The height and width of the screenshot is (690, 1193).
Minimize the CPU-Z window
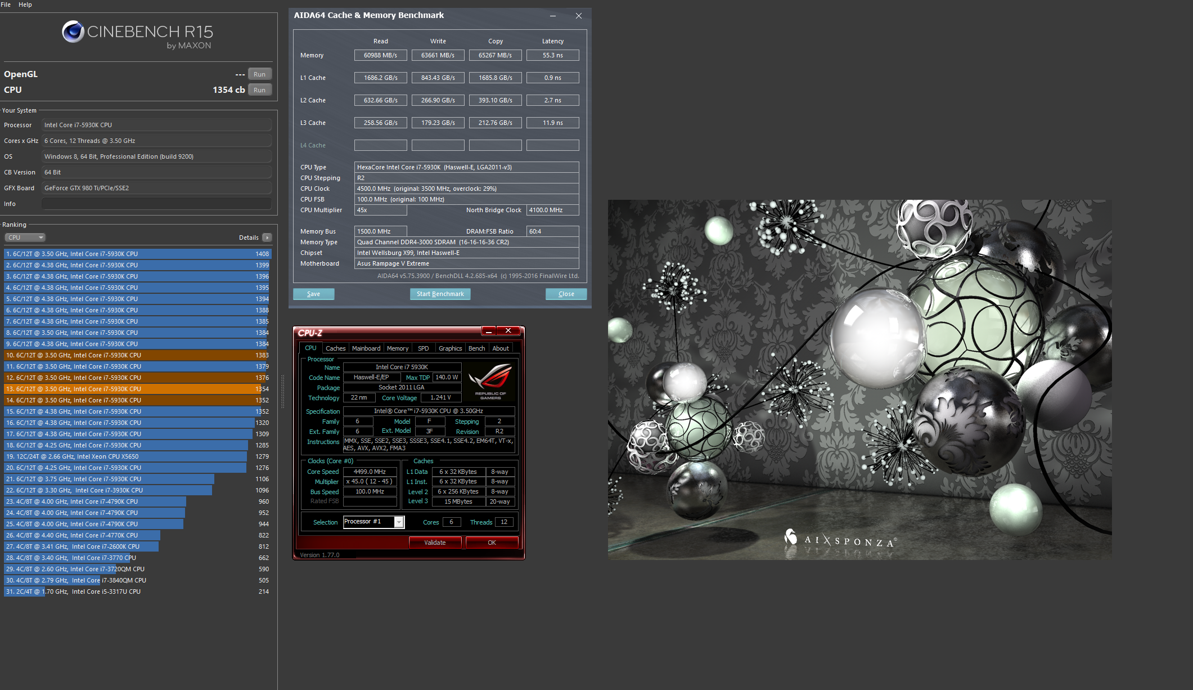coord(489,331)
